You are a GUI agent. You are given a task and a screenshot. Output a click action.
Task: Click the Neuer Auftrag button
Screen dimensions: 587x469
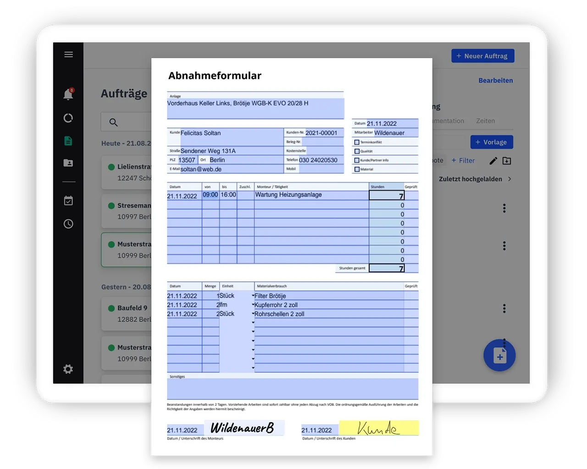click(482, 56)
